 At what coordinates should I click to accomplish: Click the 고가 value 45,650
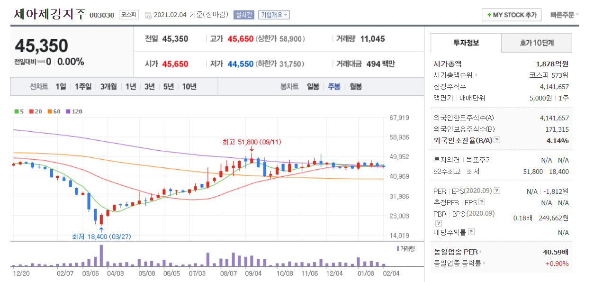tap(241, 39)
